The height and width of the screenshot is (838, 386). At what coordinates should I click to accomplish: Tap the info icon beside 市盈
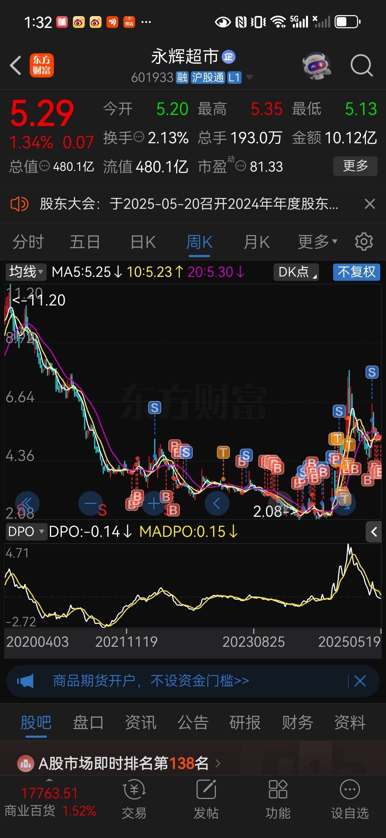(x=241, y=166)
